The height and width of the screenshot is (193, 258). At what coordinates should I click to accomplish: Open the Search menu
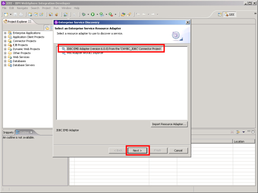35,8
